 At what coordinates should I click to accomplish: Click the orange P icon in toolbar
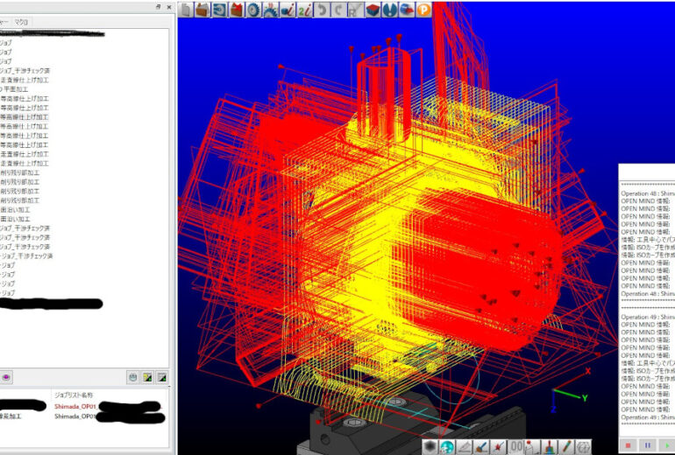(424, 10)
